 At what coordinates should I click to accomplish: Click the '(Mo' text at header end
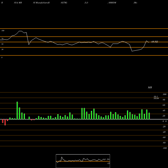tap(135, 3)
